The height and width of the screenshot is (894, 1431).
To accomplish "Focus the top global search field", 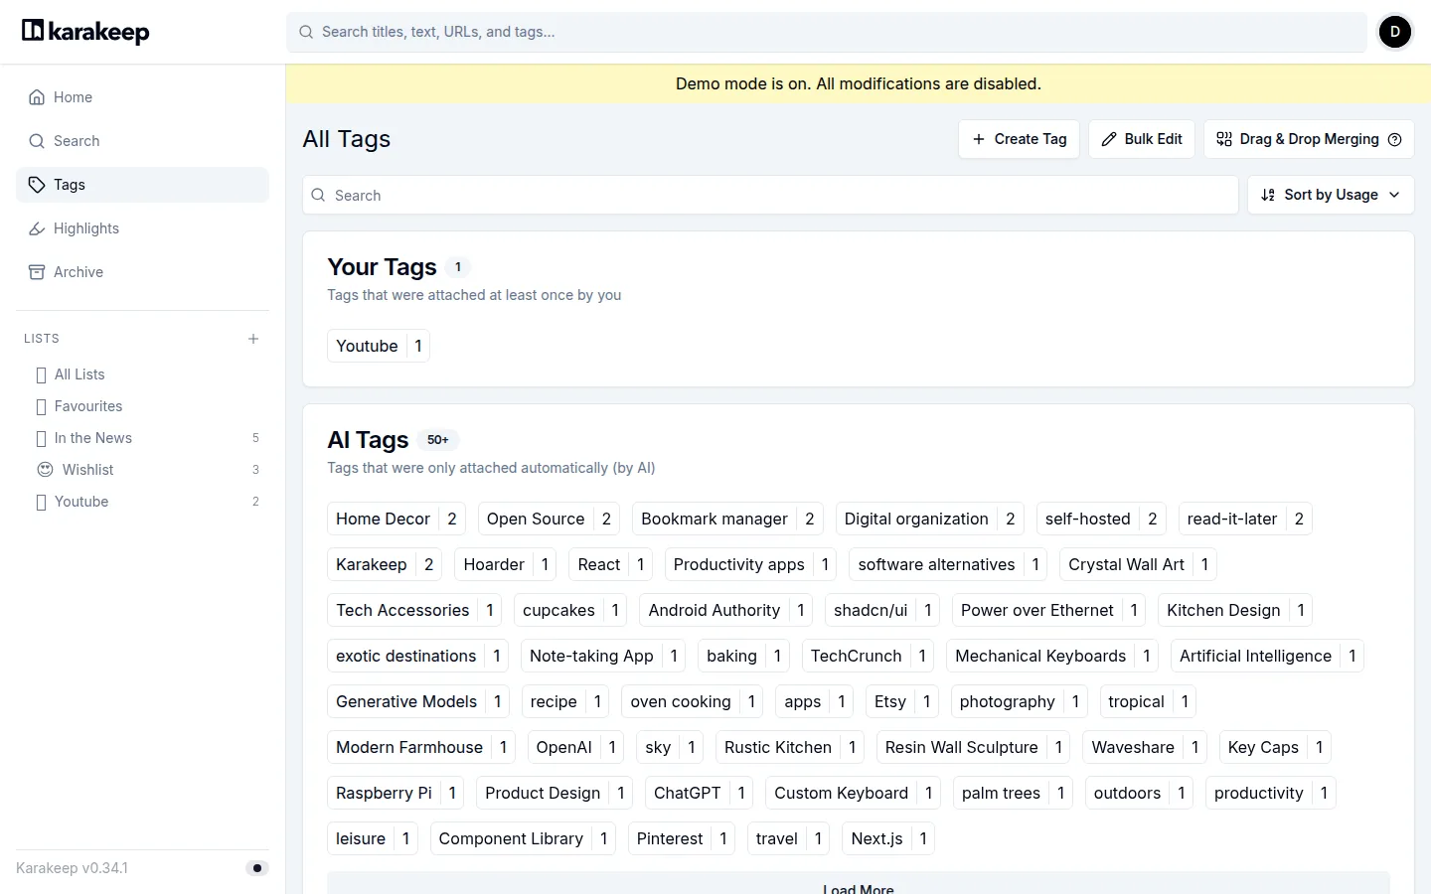I will 827,32.
